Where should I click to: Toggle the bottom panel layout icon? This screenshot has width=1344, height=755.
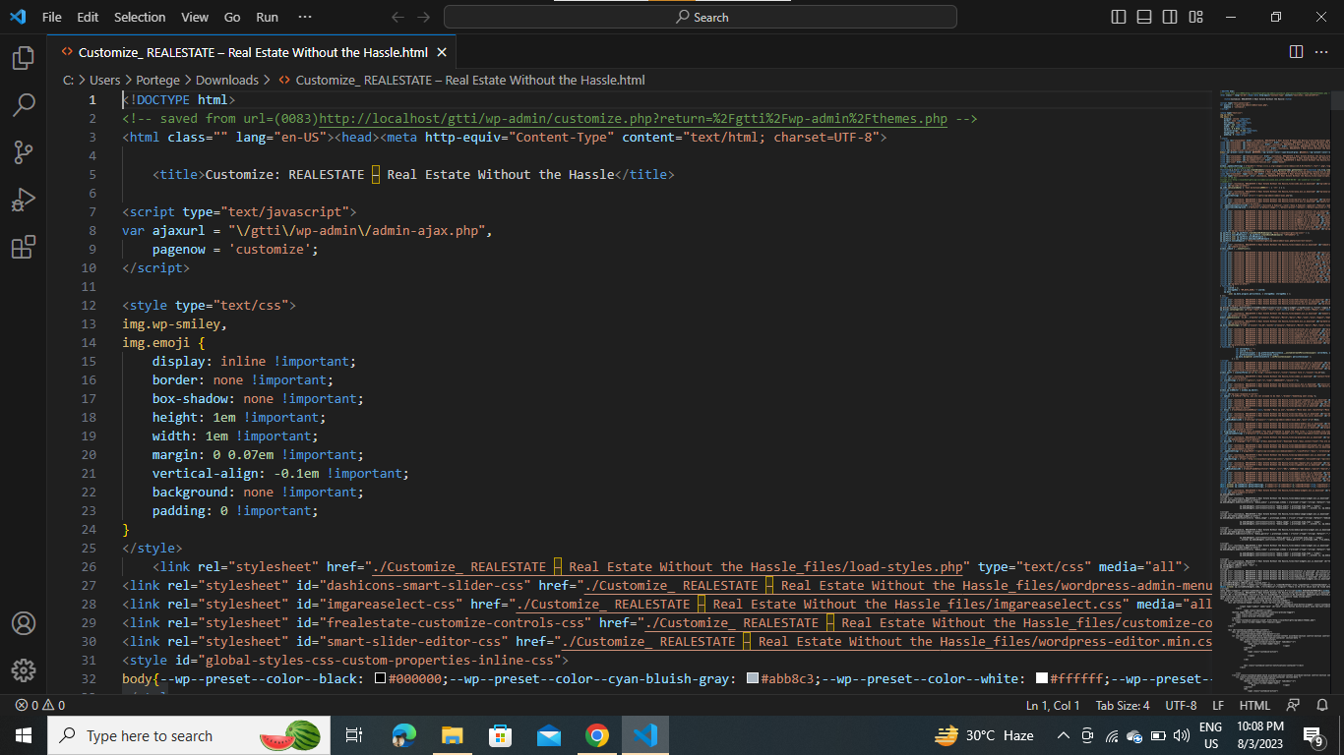click(1144, 17)
